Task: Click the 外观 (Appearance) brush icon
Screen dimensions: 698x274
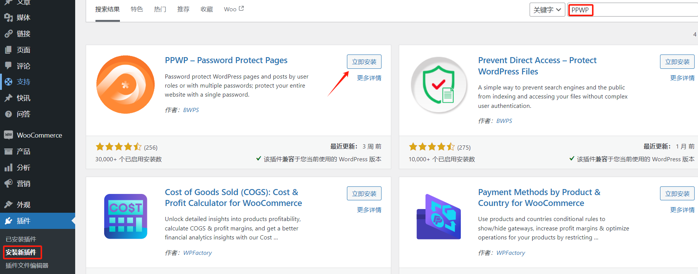Action: pyautogui.click(x=9, y=204)
